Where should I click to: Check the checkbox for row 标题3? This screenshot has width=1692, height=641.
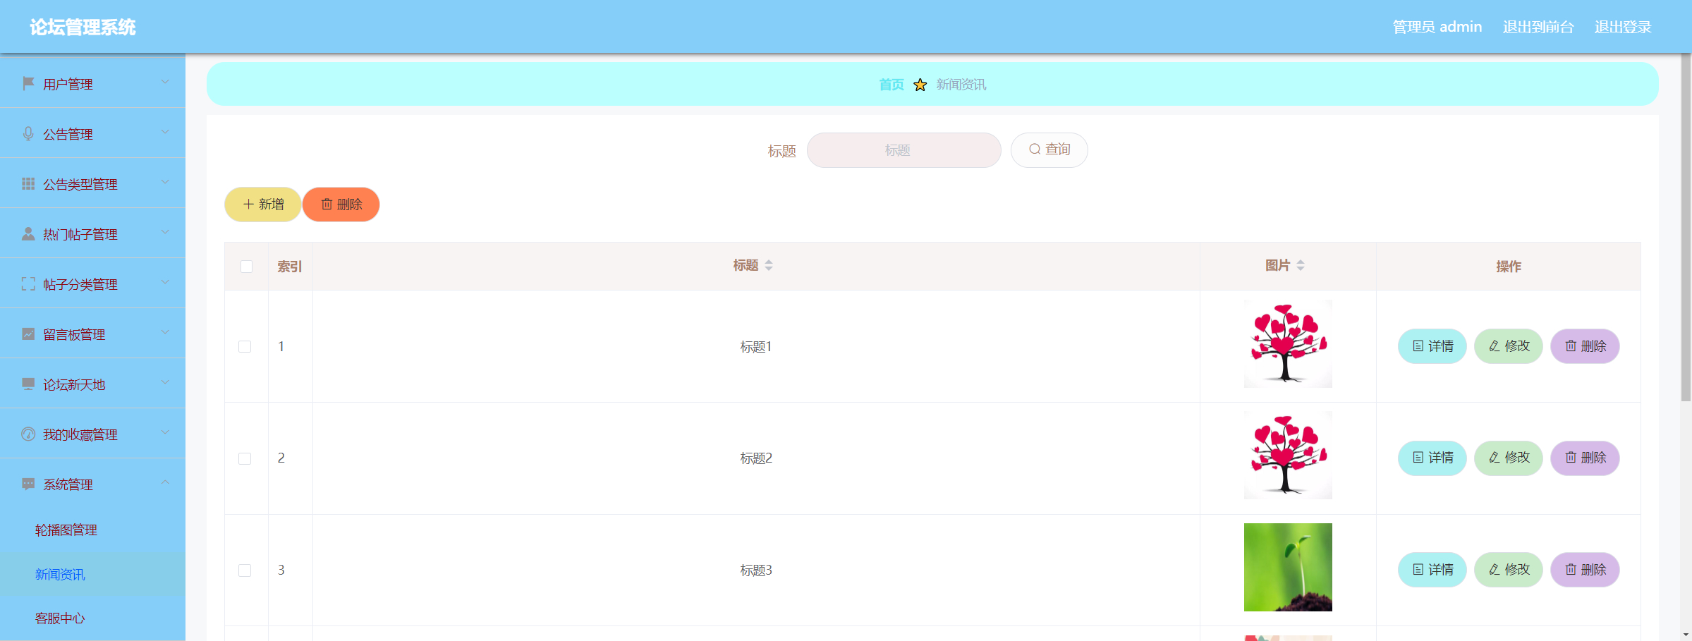[x=245, y=570]
